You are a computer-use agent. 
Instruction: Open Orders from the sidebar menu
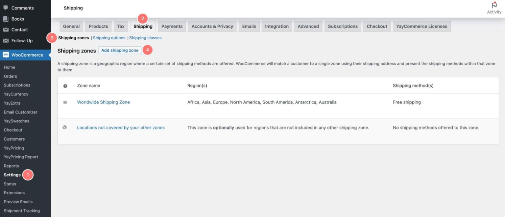(x=10, y=76)
